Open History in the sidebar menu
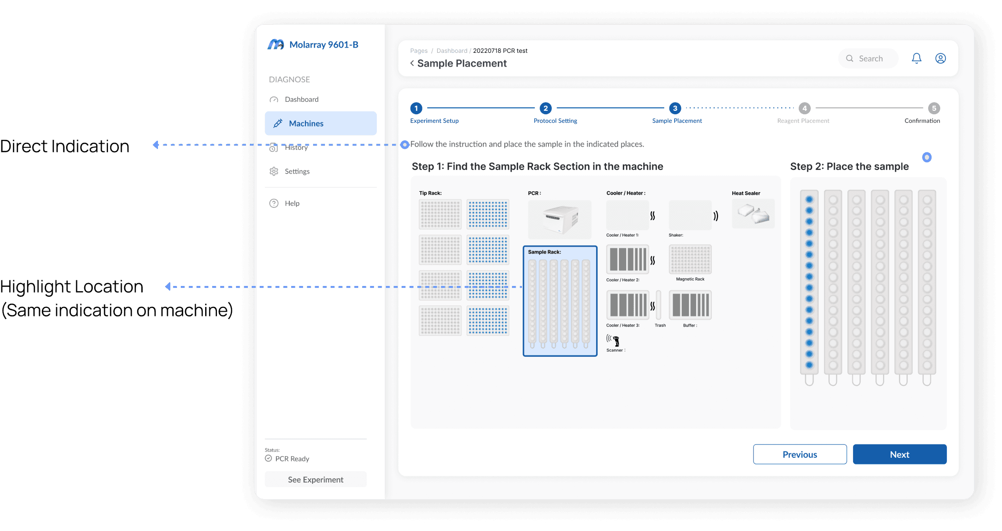1002x531 pixels. tap(296, 148)
